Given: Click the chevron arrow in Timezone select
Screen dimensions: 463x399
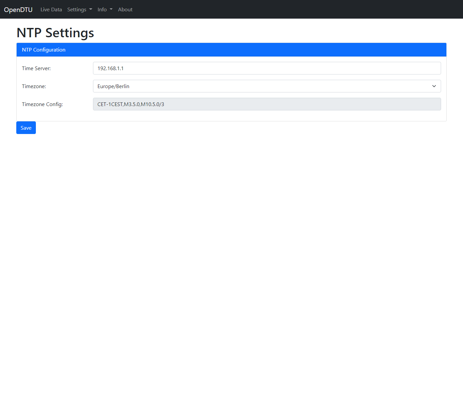Looking at the screenshot, I should pos(434,86).
